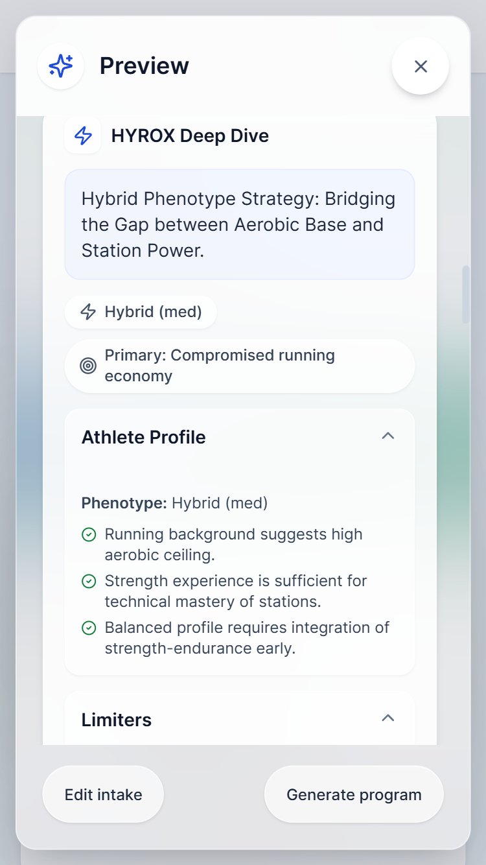Click the Limiters heading

click(117, 720)
